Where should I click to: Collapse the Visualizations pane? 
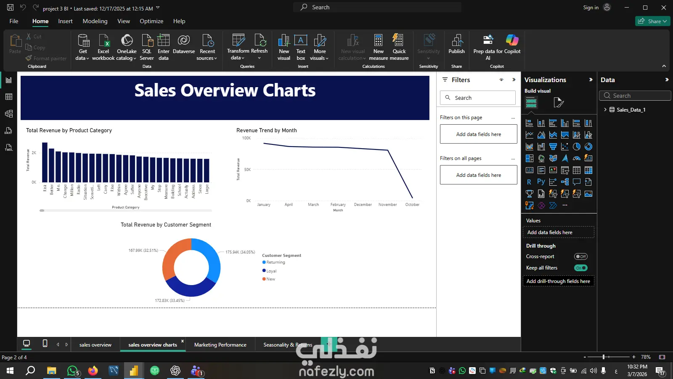[x=591, y=80]
